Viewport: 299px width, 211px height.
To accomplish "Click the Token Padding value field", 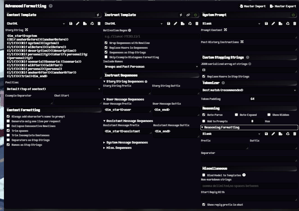I will [273, 99].
